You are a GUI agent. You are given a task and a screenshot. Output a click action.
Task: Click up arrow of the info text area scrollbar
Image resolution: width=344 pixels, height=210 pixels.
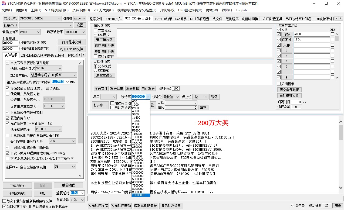tap(341, 122)
